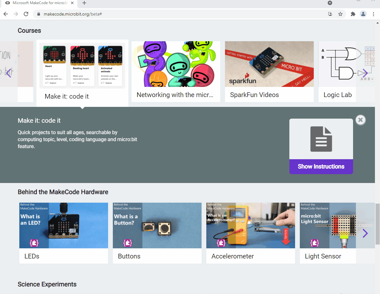Click the Chrome profile avatar icon

tap(363, 14)
